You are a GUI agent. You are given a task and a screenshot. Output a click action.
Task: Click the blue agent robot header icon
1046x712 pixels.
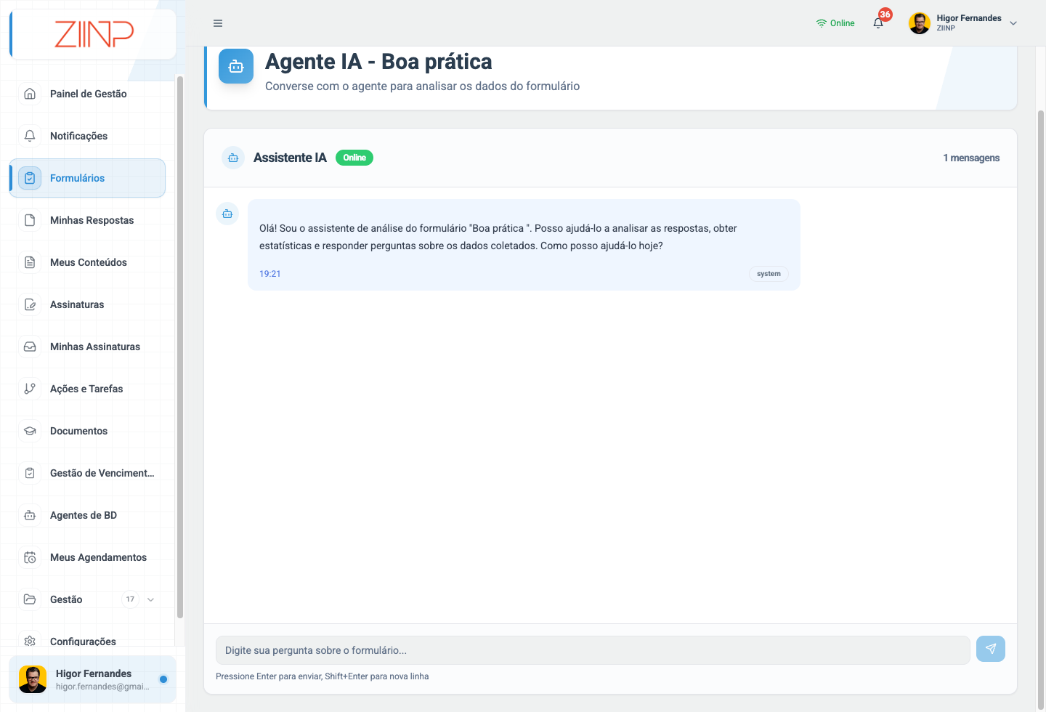[236, 66]
